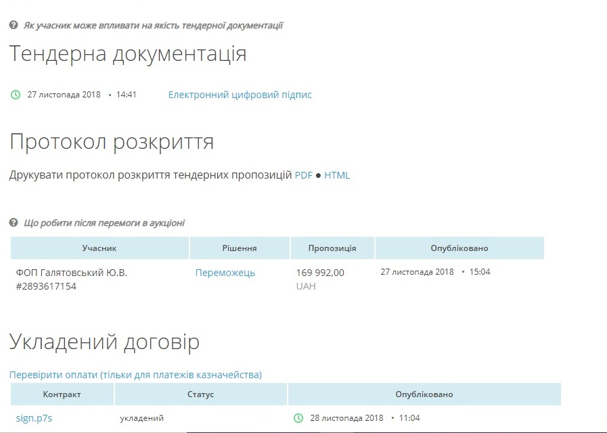This screenshot has width=607, height=433.
Task: Open 'Як учасник може впливати на якість' help
Action: [154, 26]
